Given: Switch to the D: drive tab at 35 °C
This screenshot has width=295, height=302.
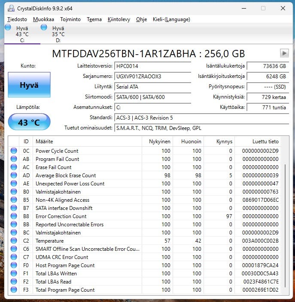Looking at the screenshot, I should tap(58, 34).
